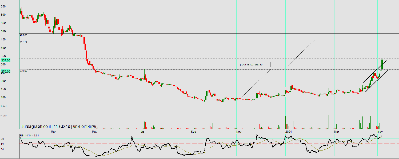Select the red dashed RSI 50 midline
This screenshot has width=399, height=159.
[209, 144]
